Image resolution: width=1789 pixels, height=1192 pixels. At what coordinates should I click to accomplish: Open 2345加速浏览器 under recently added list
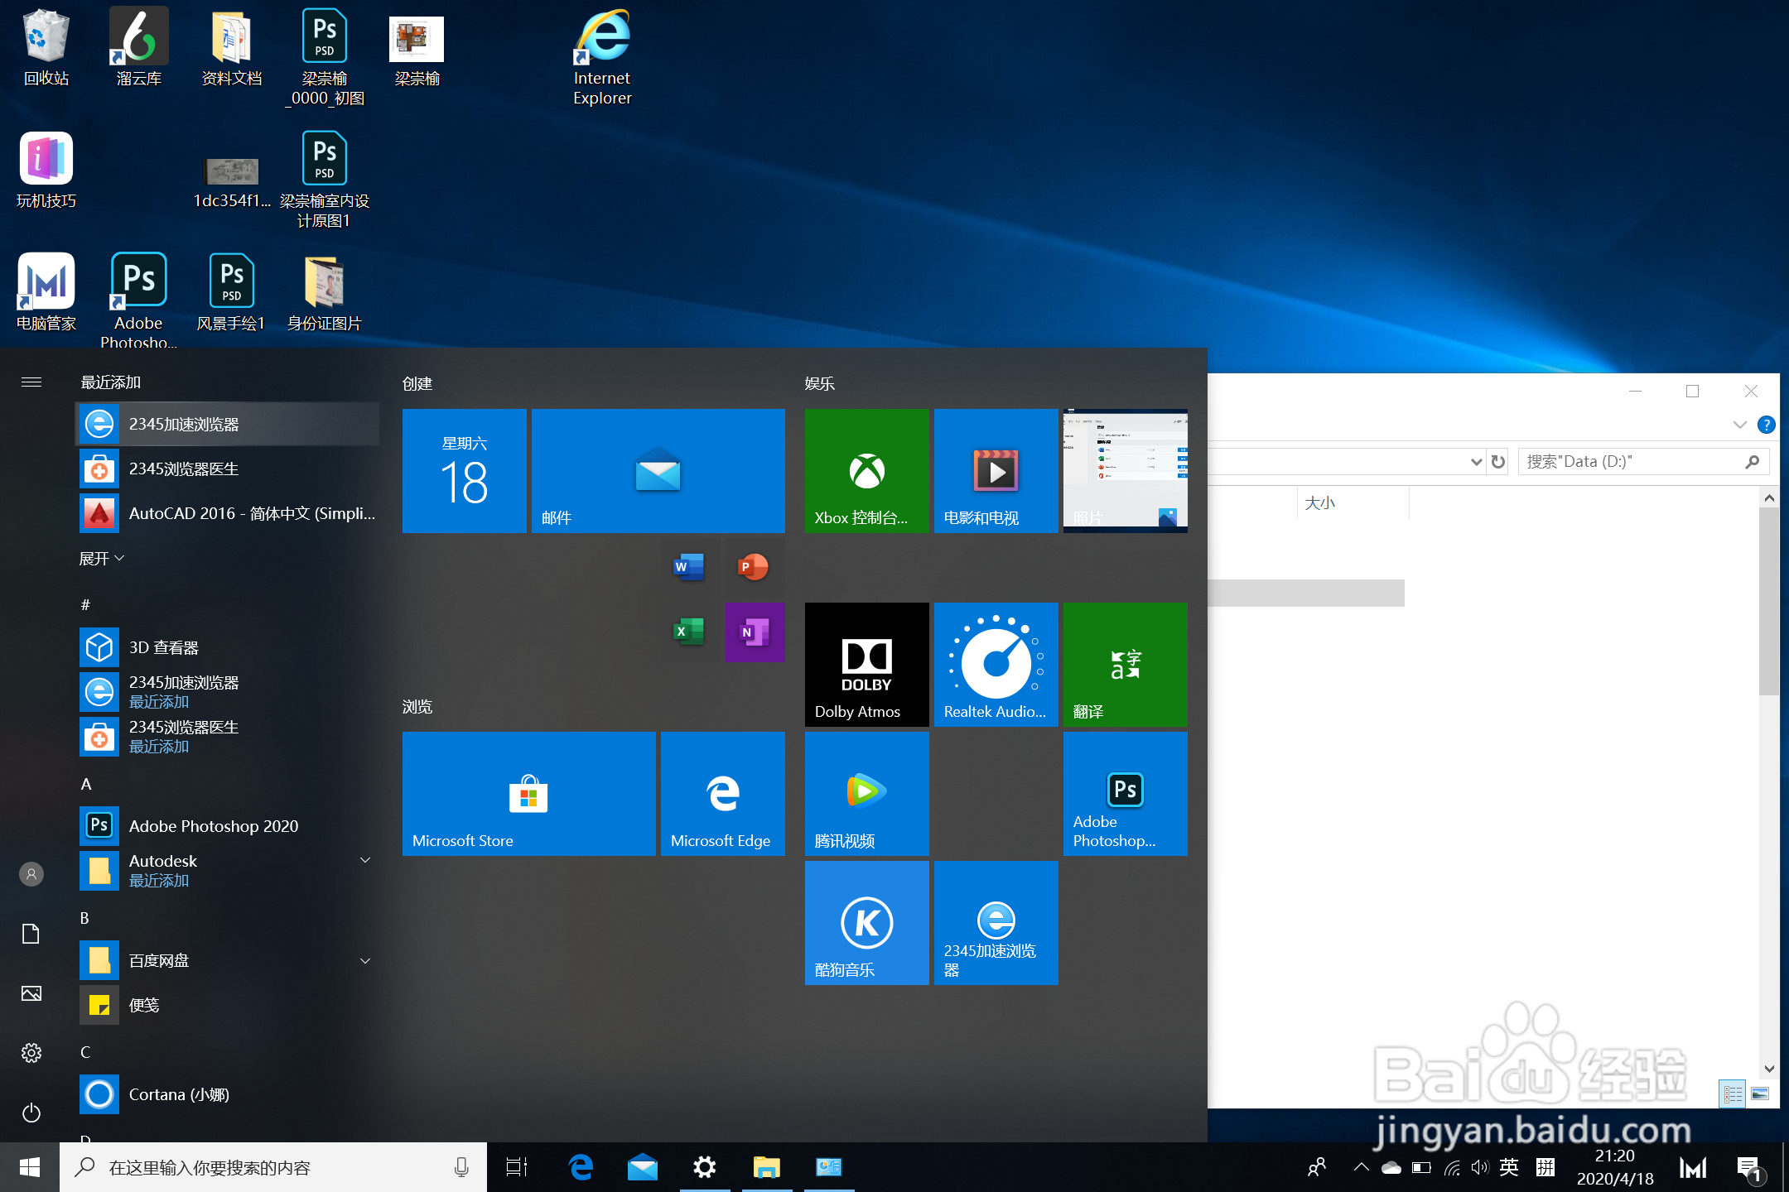point(228,424)
